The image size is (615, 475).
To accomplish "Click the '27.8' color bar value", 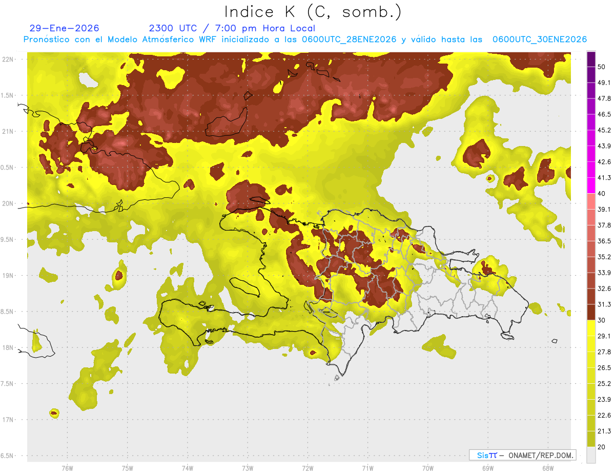I will pyautogui.click(x=604, y=352).
